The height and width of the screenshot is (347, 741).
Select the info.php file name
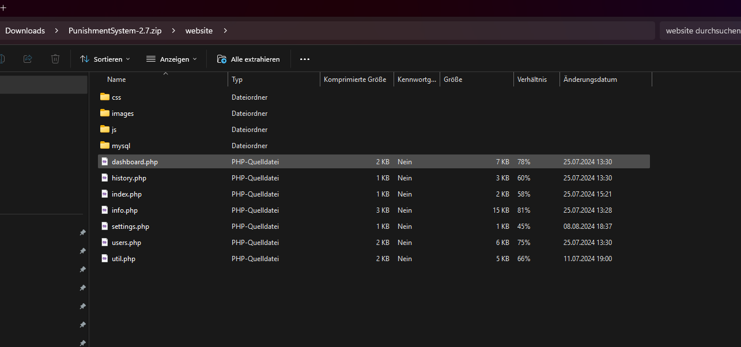click(x=124, y=210)
